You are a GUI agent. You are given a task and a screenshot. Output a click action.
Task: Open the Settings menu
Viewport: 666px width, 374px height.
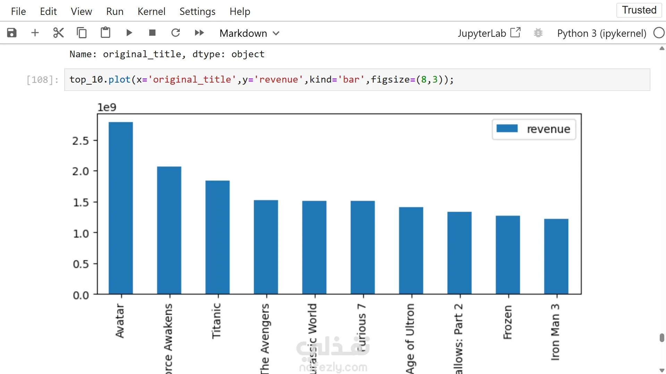[x=197, y=11]
